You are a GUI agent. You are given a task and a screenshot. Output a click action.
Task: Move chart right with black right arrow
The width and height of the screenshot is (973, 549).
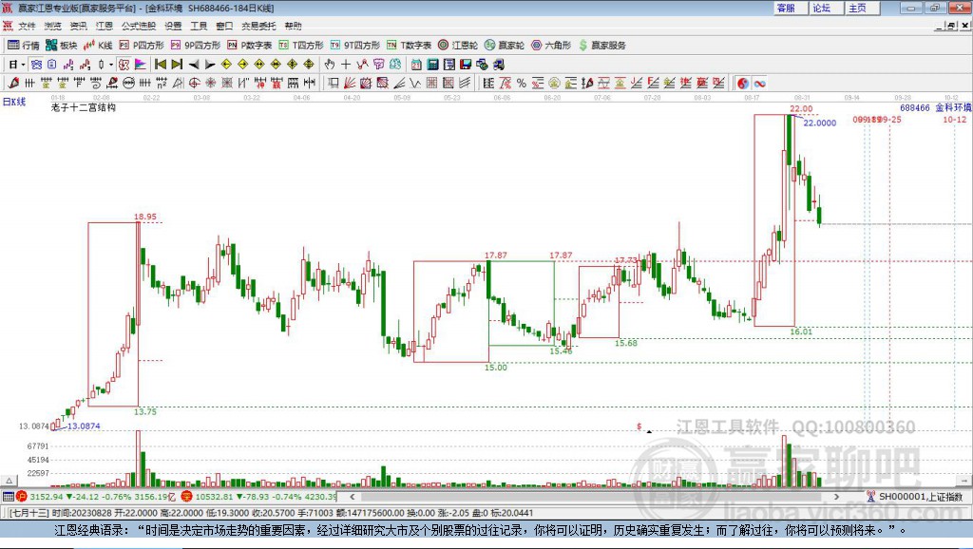(210, 64)
